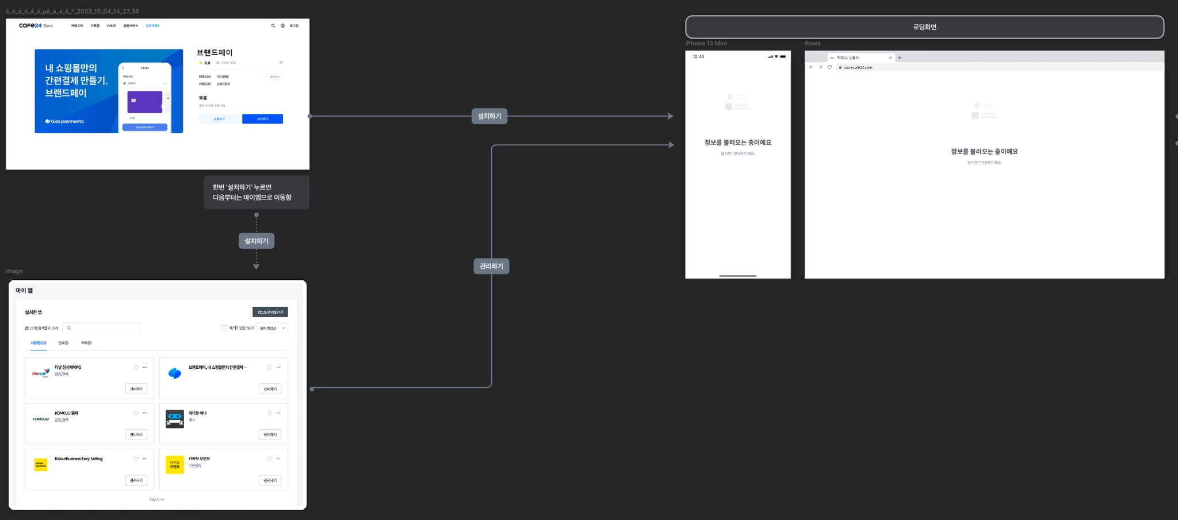The image size is (1178, 520).
Task: Click 관리하기 on the Danal 삼성페이PG card
Action: pos(136,389)
